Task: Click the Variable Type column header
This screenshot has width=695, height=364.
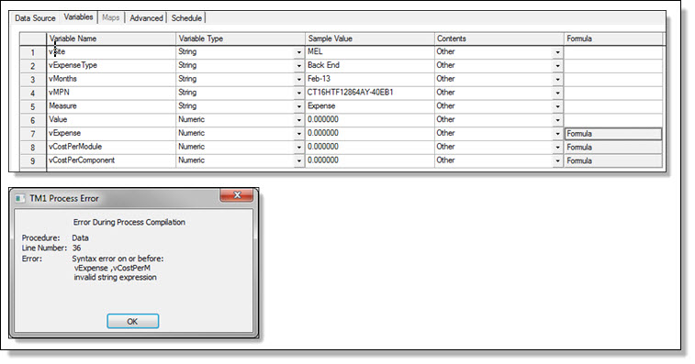Action: [x=241, y=39]
